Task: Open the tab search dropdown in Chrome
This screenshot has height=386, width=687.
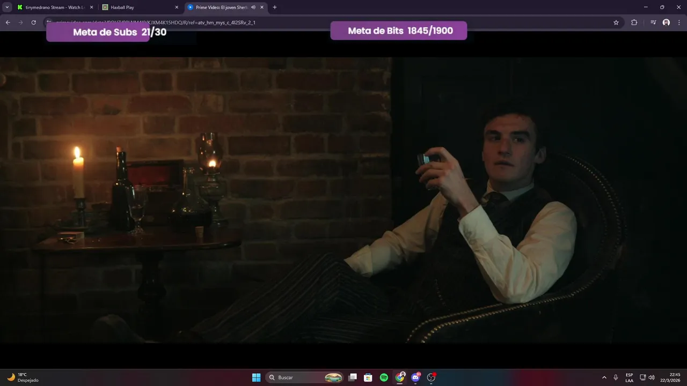Action: (7, 7)
